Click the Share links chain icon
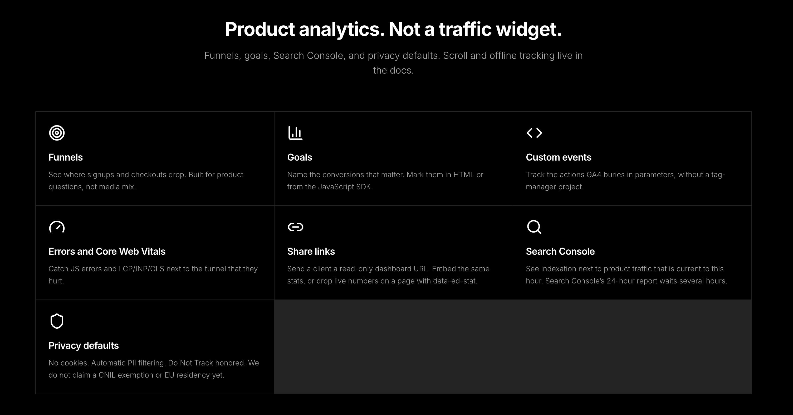Screen dimensions: 793x415 [x=295, y=227]
